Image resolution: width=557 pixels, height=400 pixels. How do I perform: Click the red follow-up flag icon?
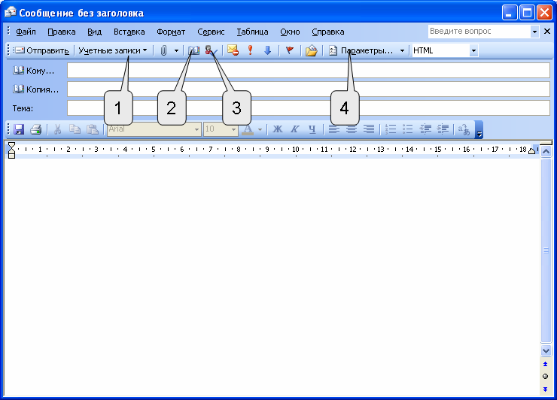(x=290, y=50)
